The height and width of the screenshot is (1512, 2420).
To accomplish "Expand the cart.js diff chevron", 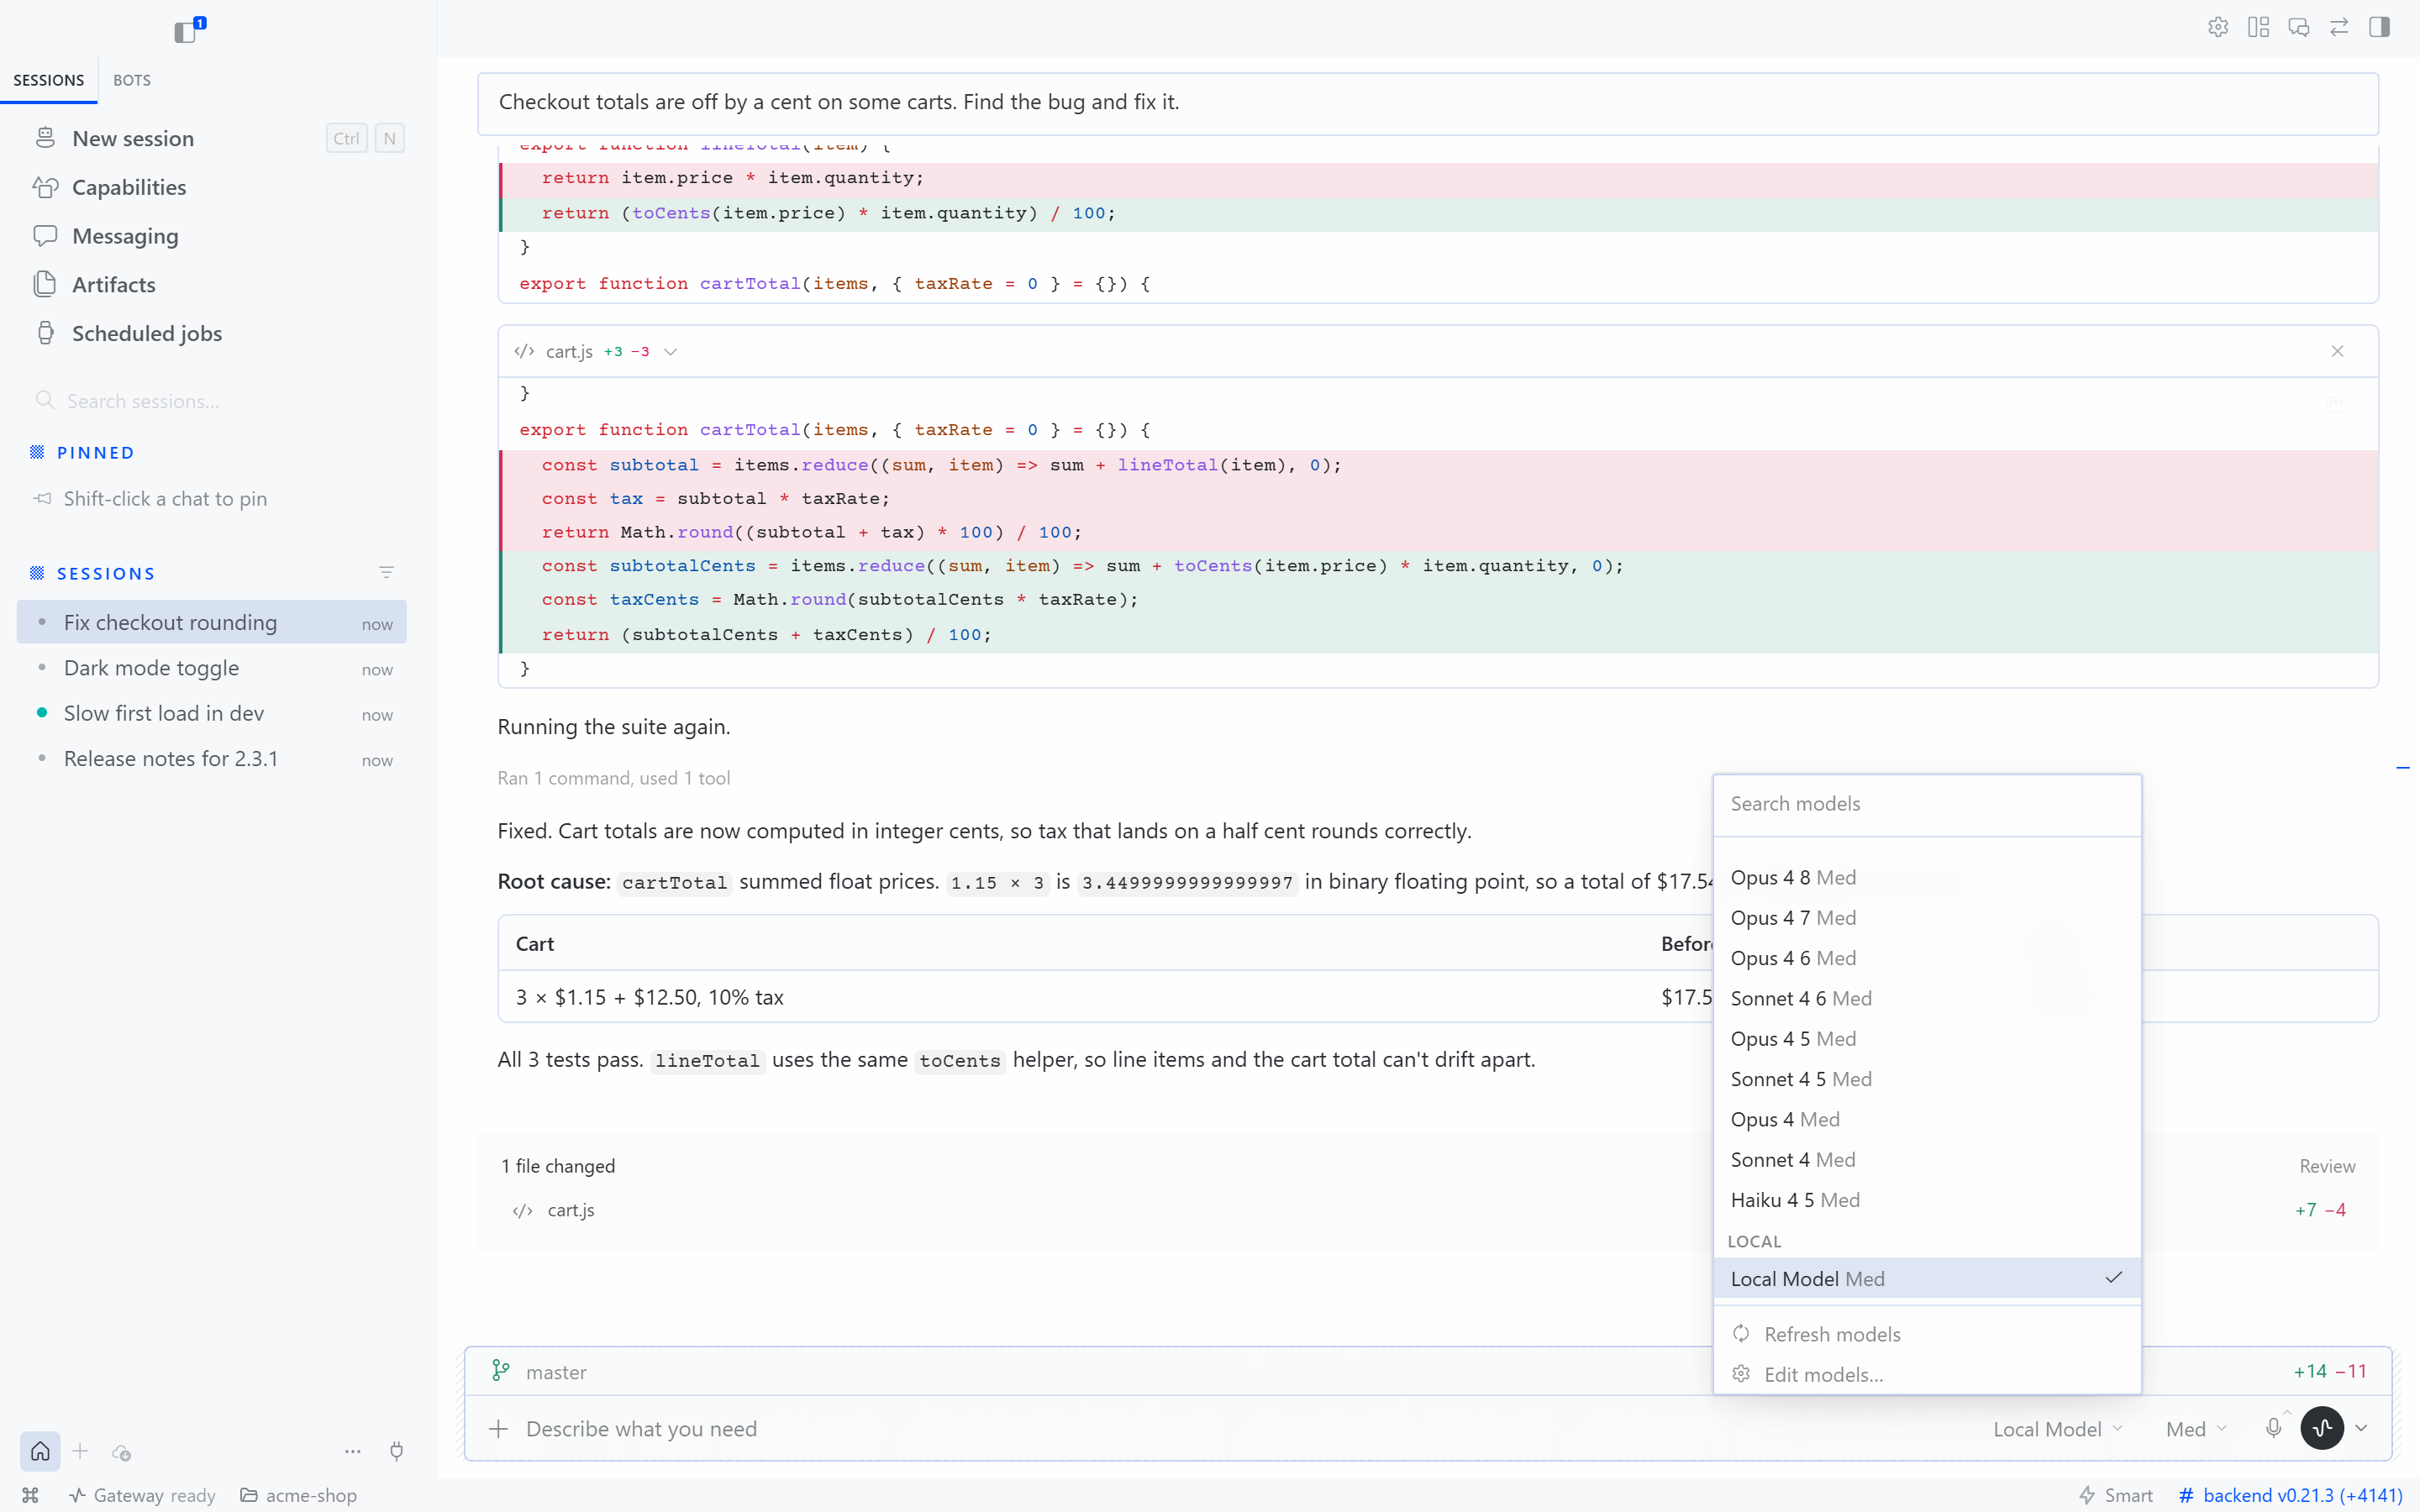I will click(671, 351).
